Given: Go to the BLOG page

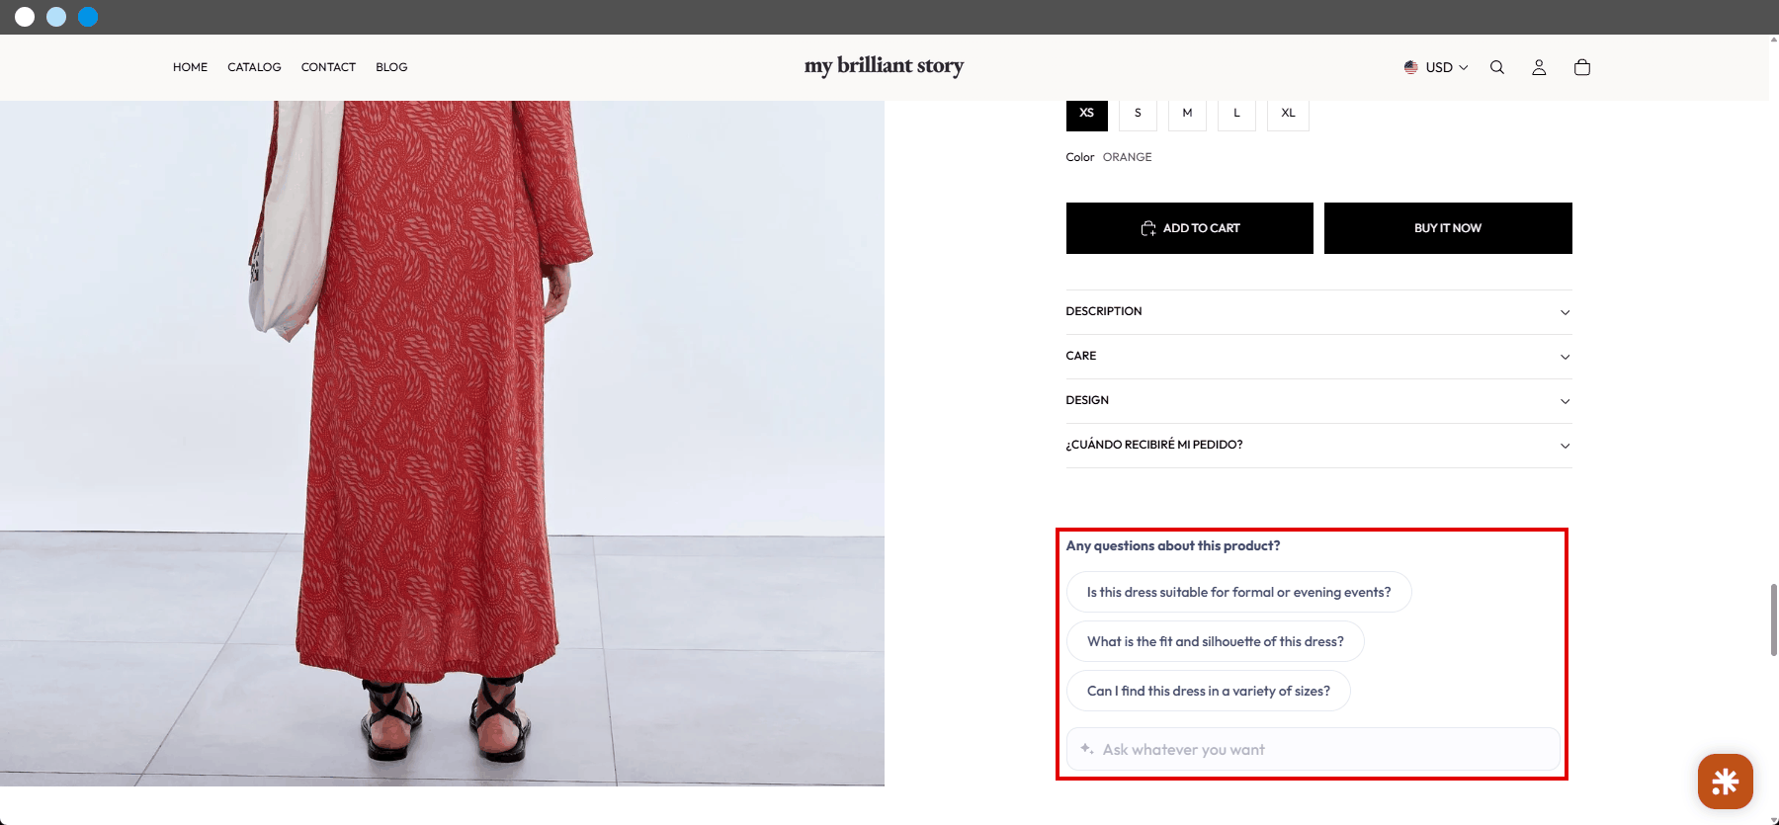Looking at the screenshot, I should click(391, 67).
